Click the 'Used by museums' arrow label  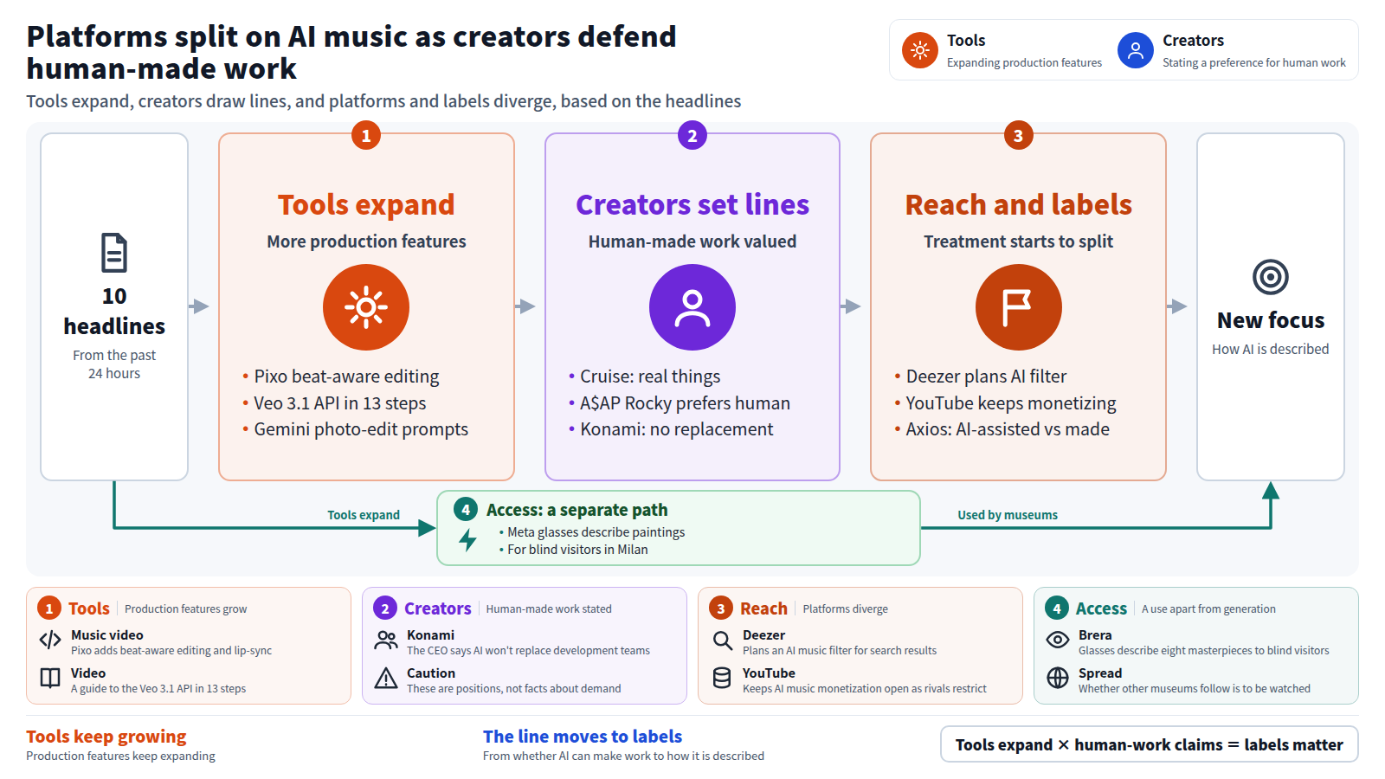point(1008,515)
